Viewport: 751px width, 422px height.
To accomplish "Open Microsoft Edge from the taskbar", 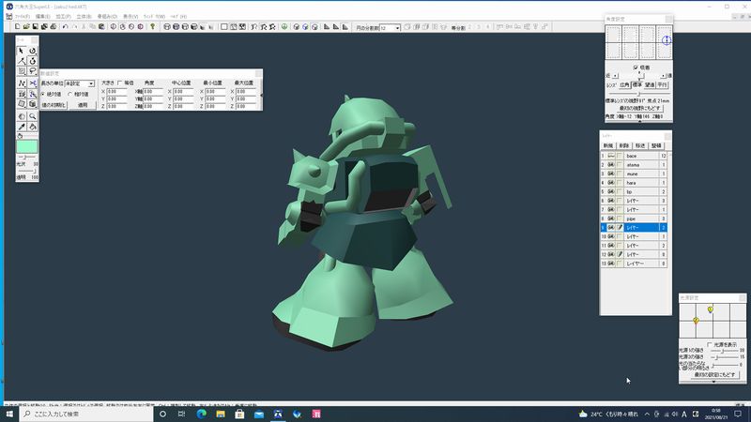I will [201, 414].
